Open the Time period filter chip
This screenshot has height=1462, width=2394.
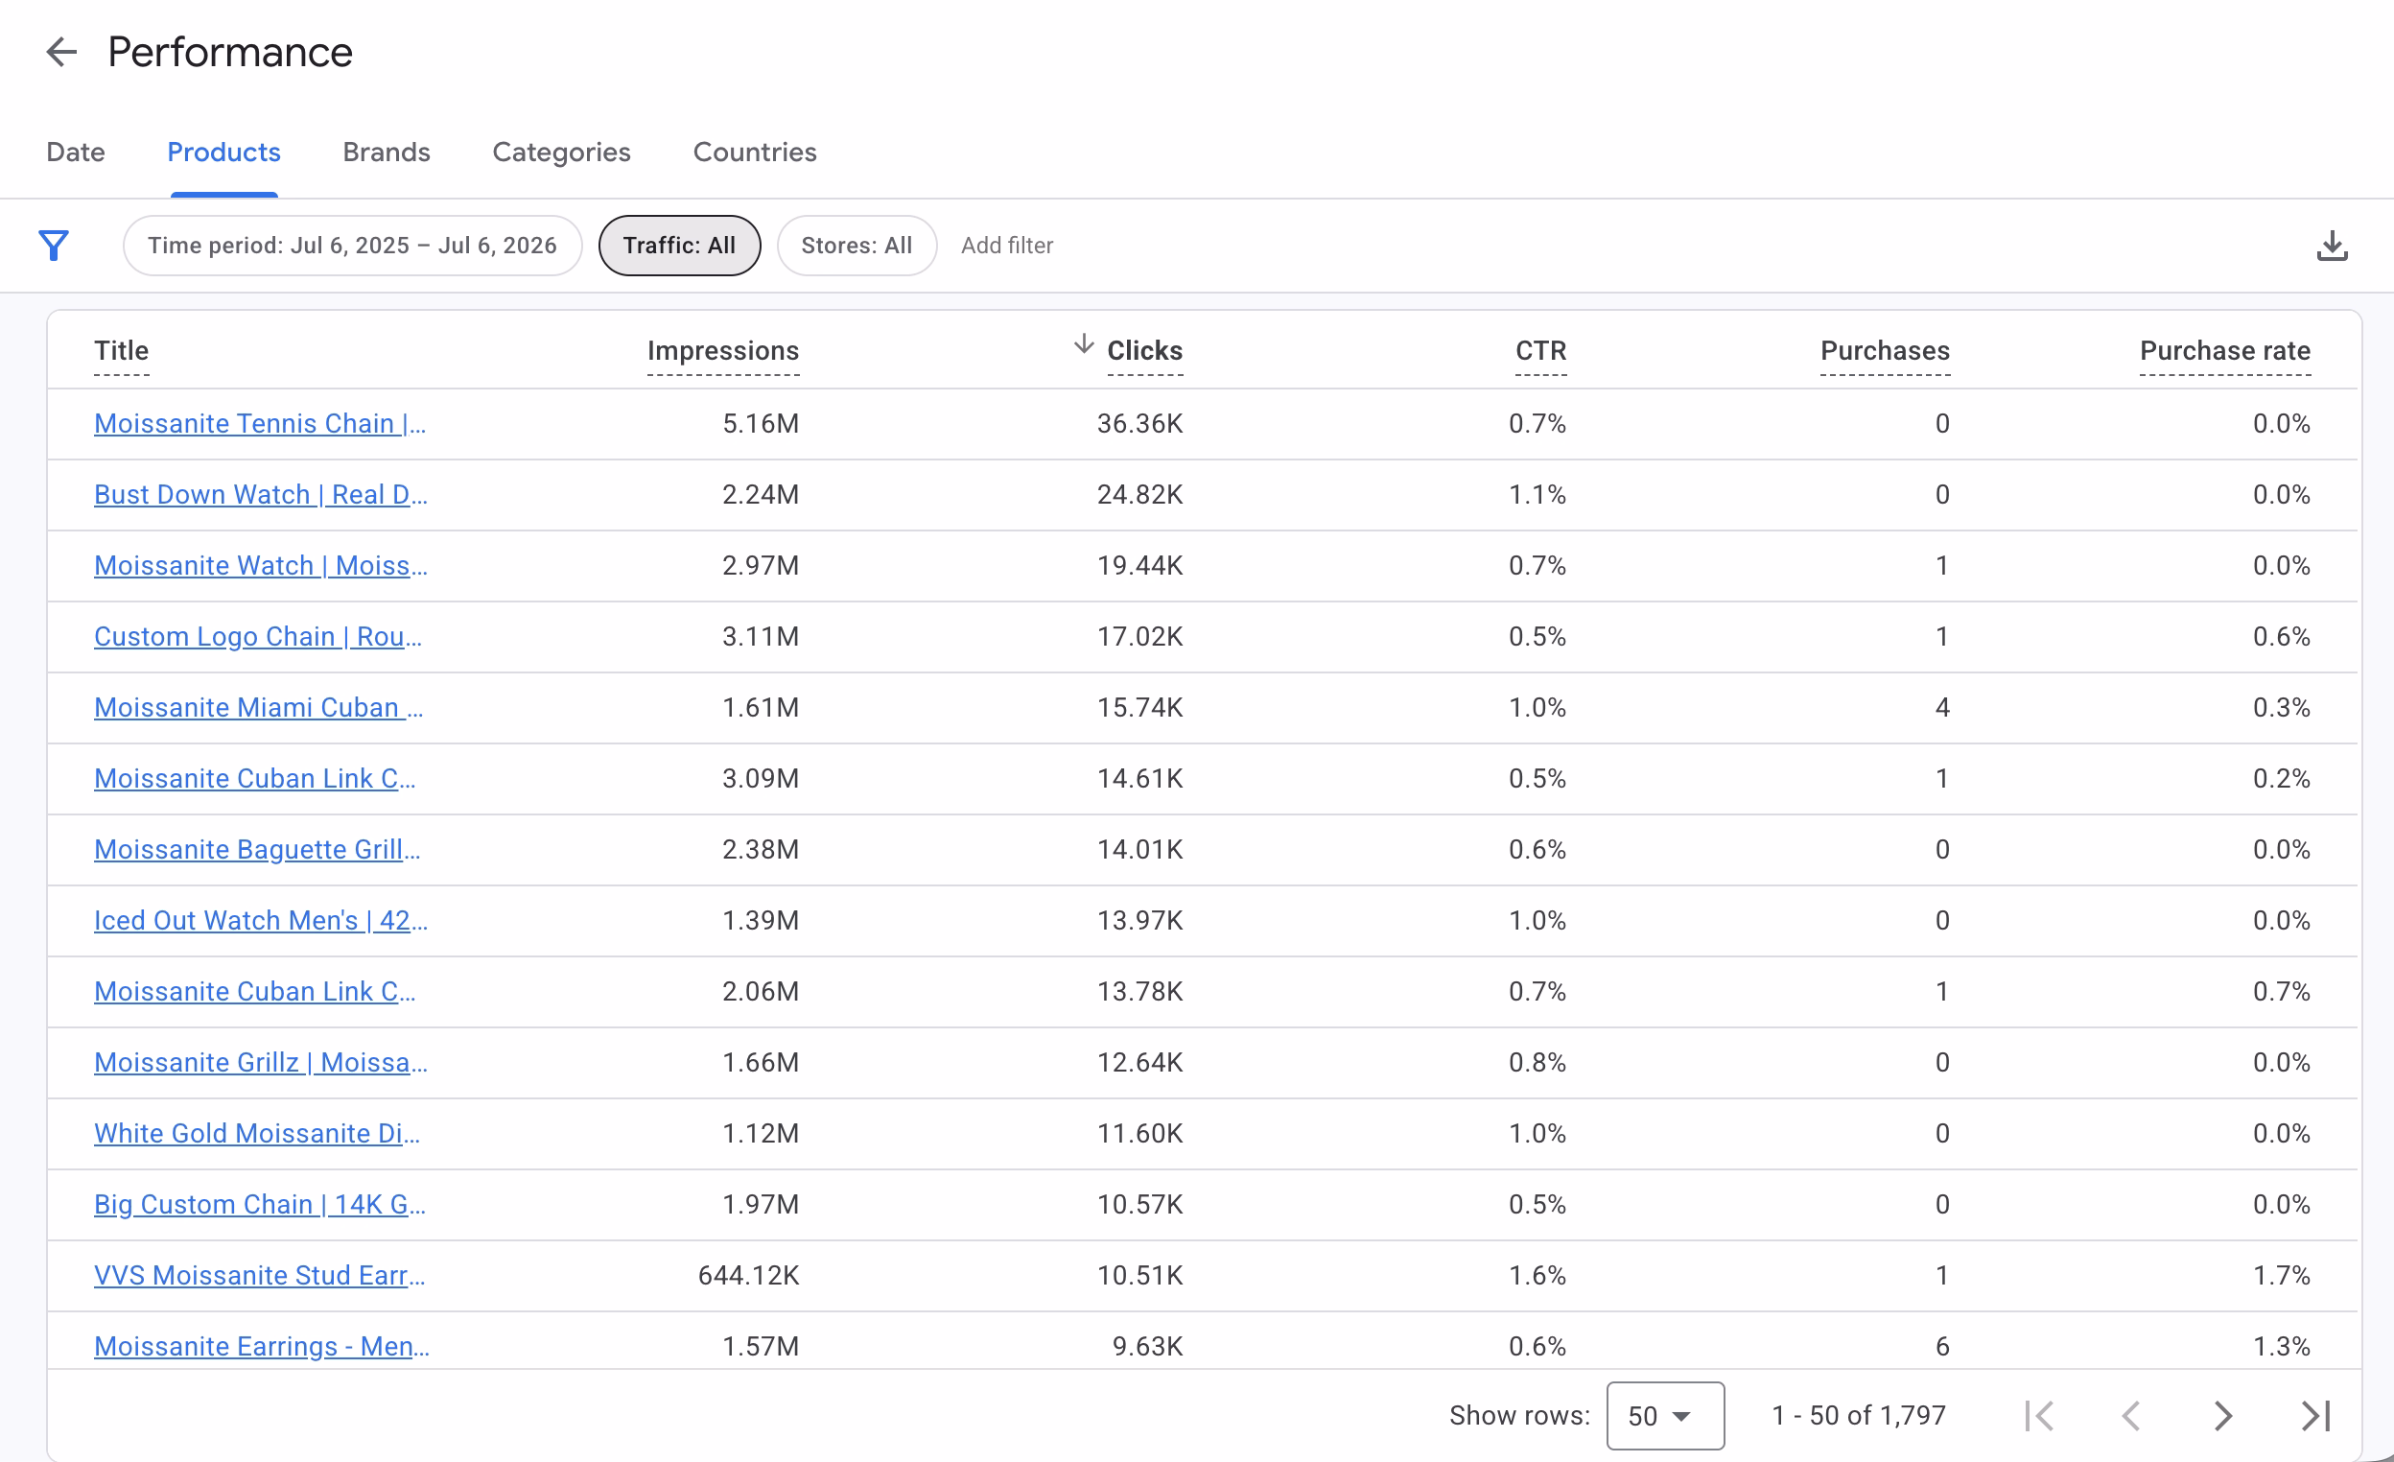point(353,246)
